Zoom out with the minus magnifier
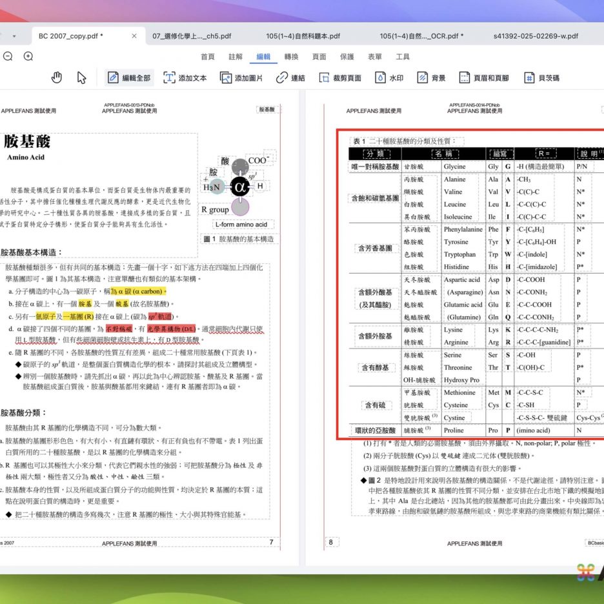The image size is (604, 604). click(x=8, y=57)
